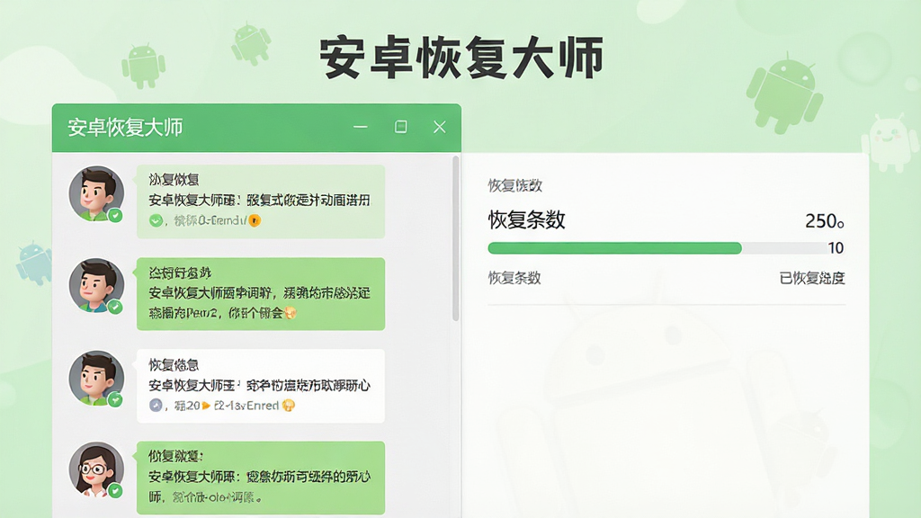
Task: Open the avatar of the woman with glasses
Action: (96, 469)
